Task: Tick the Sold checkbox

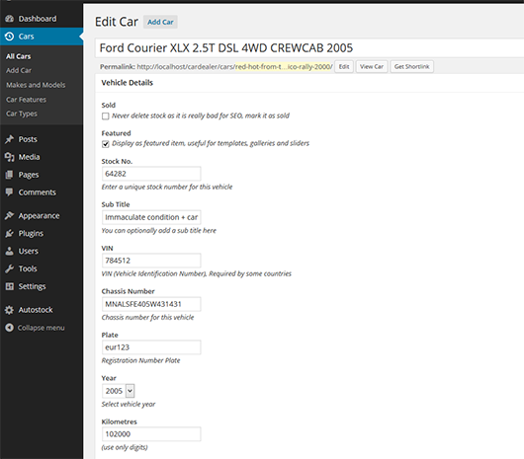Action: pos(105,116)
